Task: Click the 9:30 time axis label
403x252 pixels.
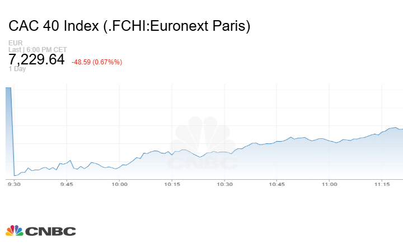Action: coord(13,184)
